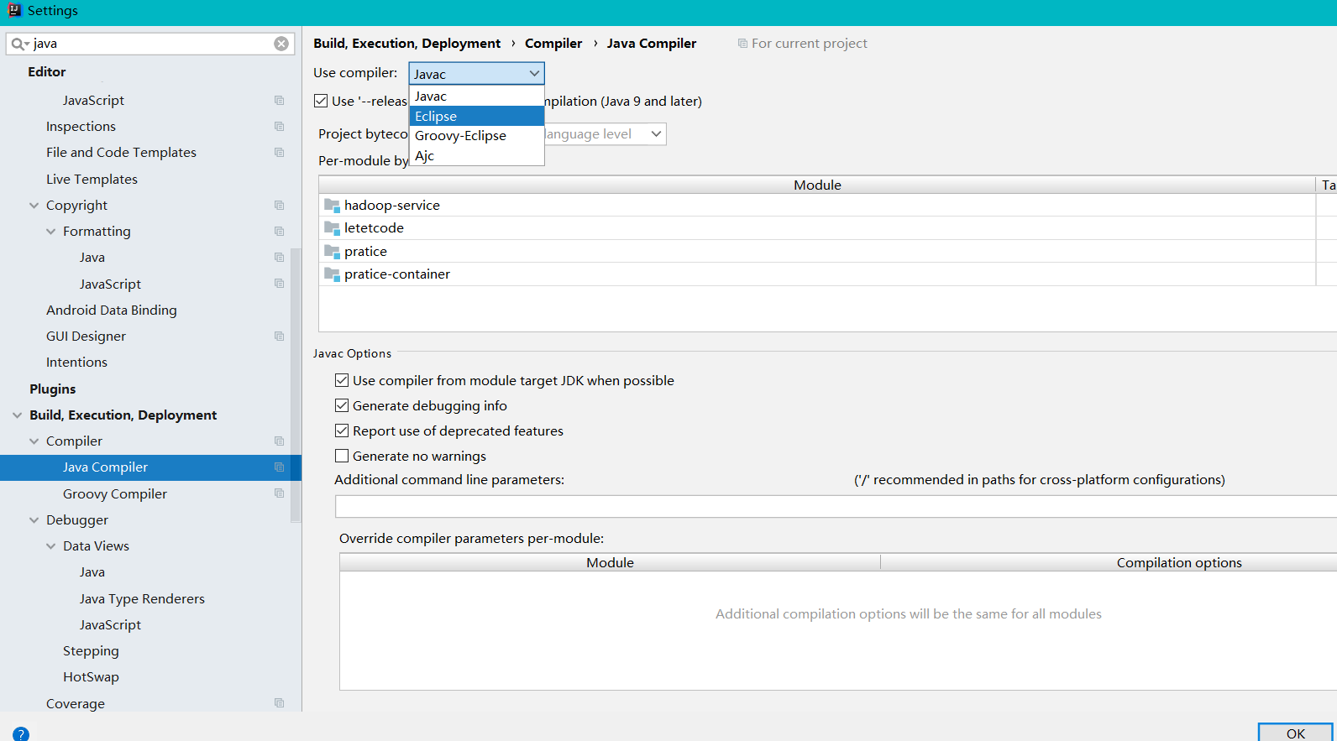
Task: Open Java Type Renderers settings
Action: point(142,598)
